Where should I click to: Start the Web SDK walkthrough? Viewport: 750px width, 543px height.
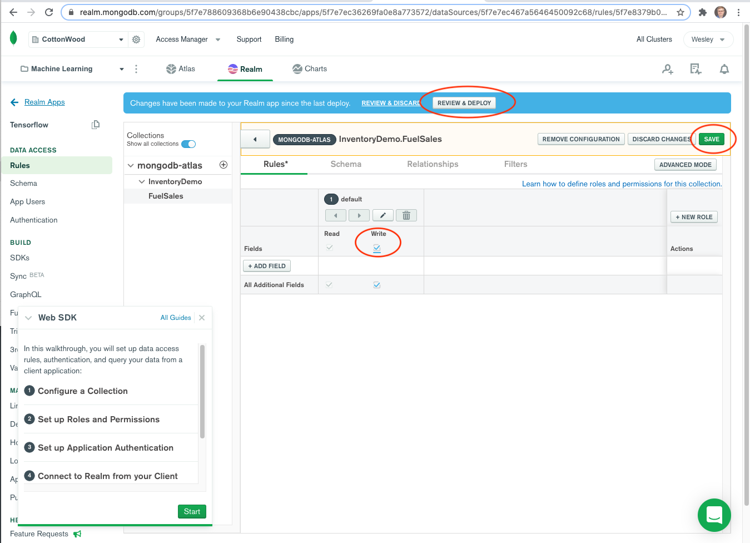(192, 511)
